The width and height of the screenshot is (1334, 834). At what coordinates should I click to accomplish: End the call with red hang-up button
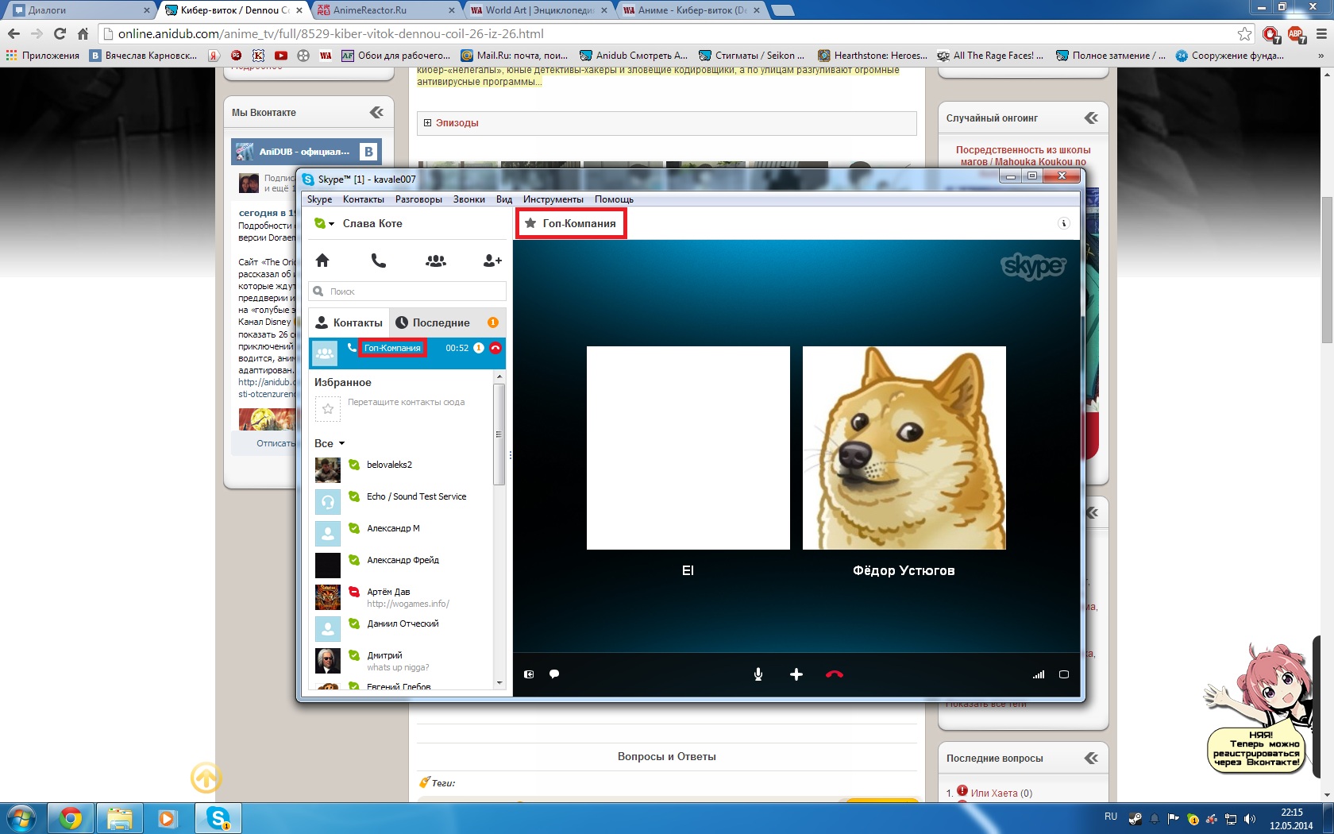[x=835, y=674]
